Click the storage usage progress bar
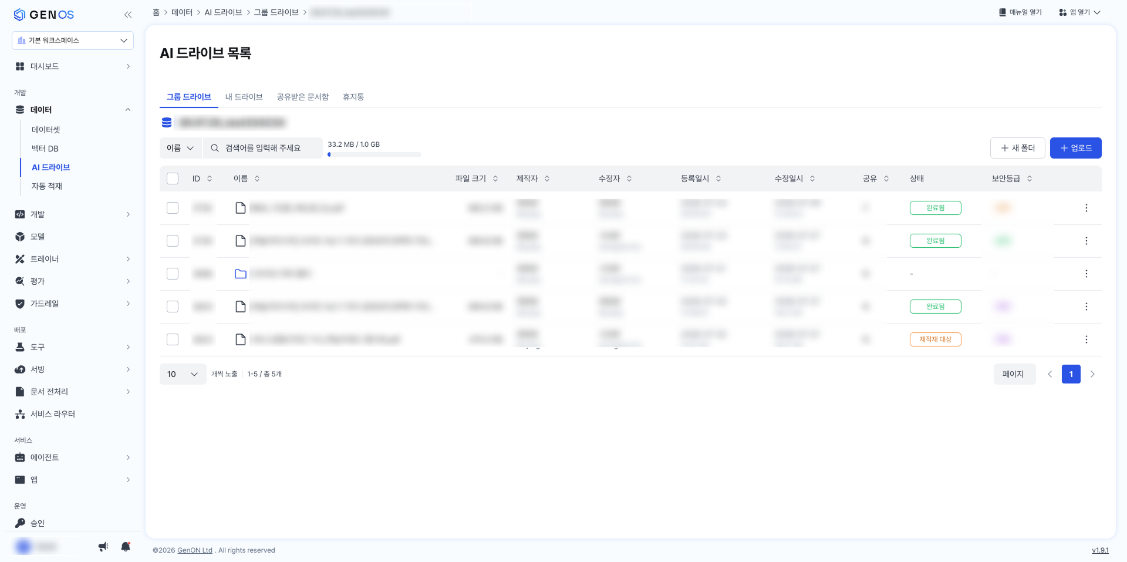1127x562 pixels. pos(374,154)
